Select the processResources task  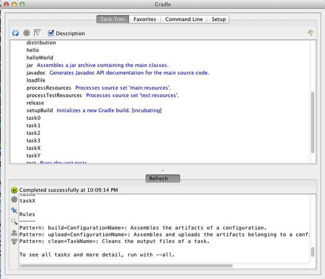[x=48, y=88]
